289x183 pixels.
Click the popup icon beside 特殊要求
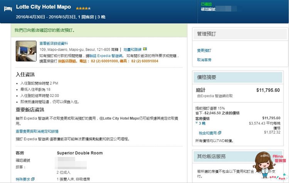[x=33, y=179]
